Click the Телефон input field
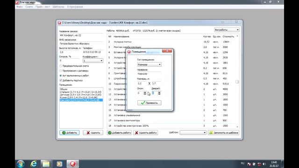The width and height of the screenshot is (299, 168). 93,52
